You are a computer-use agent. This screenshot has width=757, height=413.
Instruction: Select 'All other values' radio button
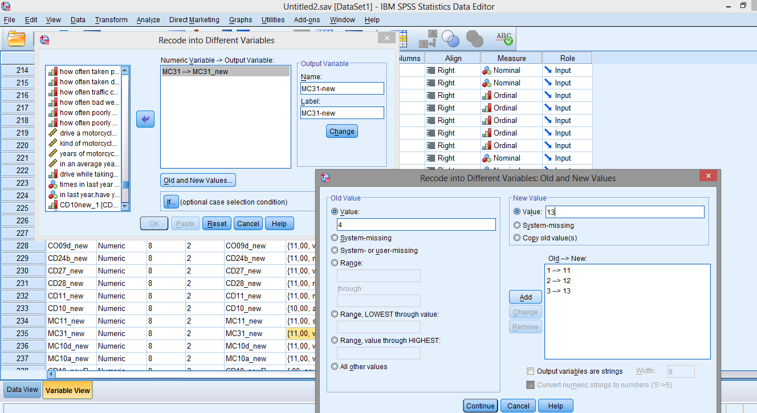tap(335, 366)
